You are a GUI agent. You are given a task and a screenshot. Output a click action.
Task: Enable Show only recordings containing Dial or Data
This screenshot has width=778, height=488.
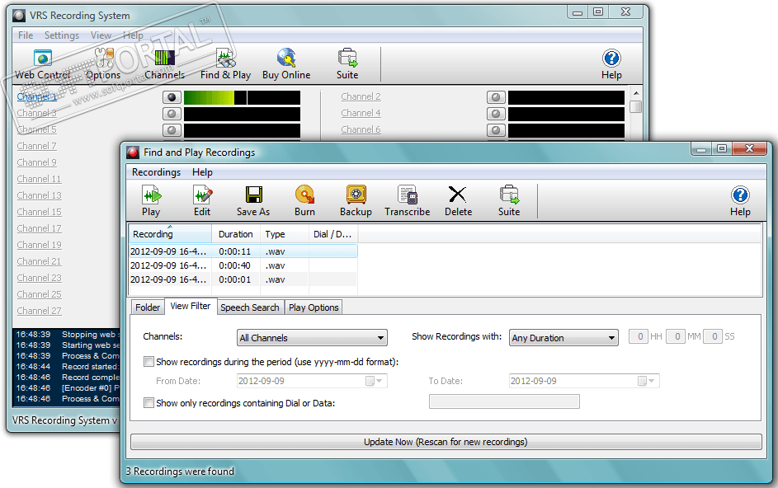coord(149,403)
